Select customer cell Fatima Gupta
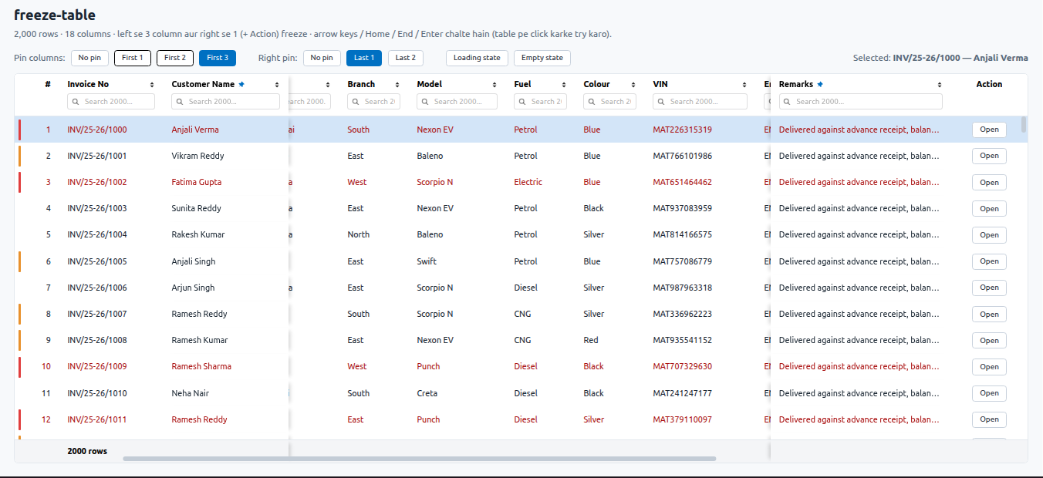Screen dimensions: 1043x478 (197, 182)
